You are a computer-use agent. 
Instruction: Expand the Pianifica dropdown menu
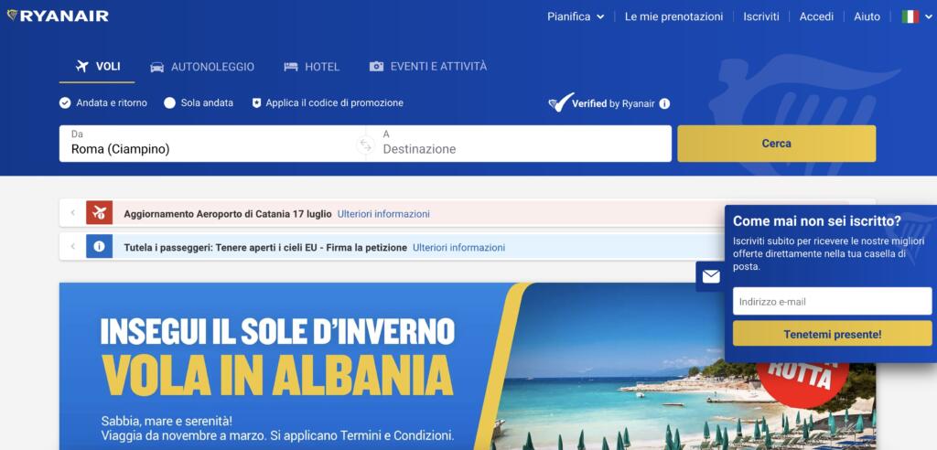tap(576, 16)
